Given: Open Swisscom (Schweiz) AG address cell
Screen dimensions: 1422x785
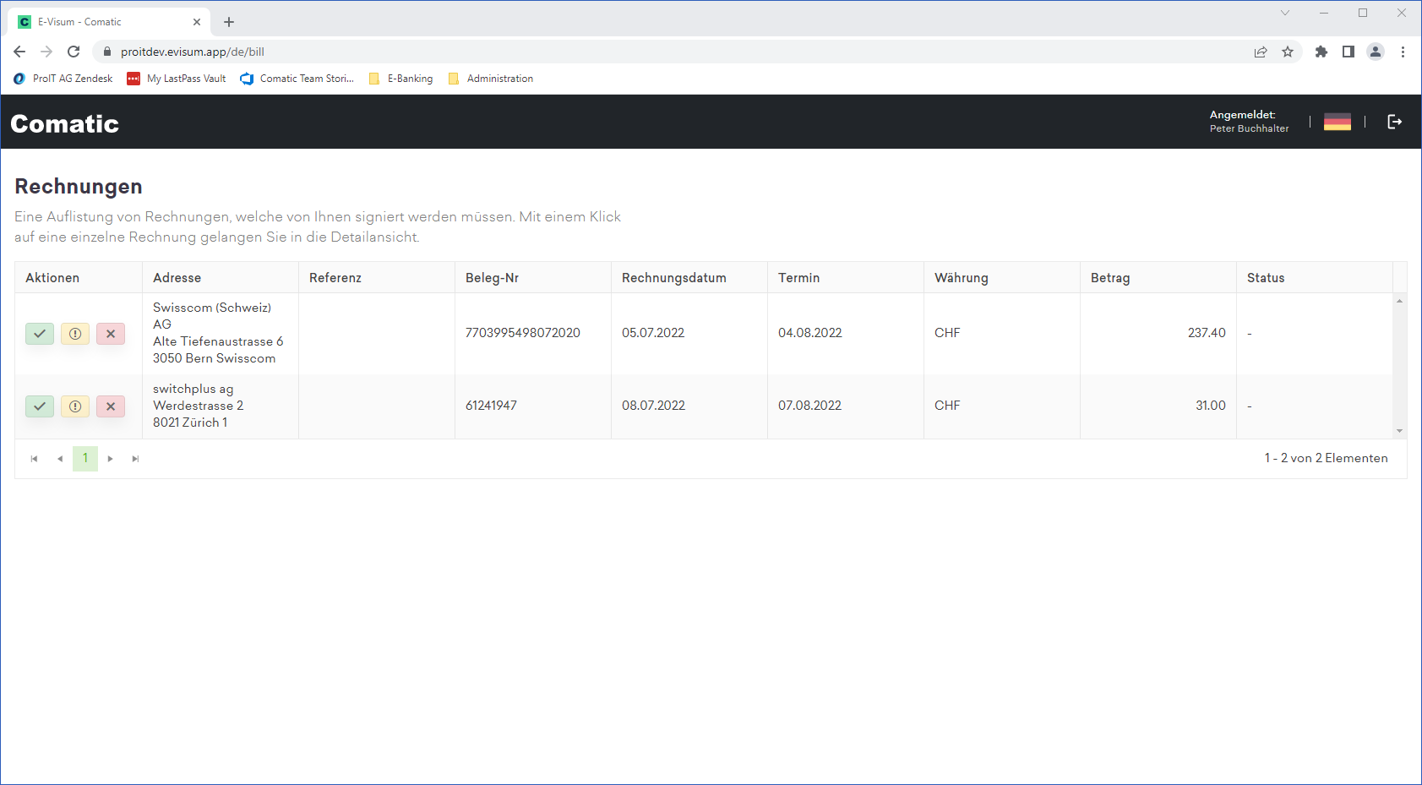Looking at the screenshot, I should tap(221, 333).
